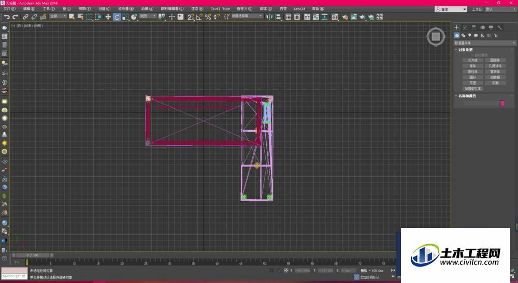Activate the Select and Rotate tool
The image size is (518, 283).
(x=117, y=17)
